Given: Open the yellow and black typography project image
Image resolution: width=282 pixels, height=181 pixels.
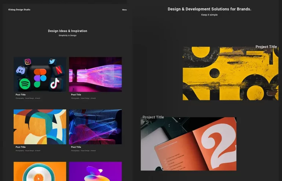Looking at the screenshot, I should coord(230,73).
